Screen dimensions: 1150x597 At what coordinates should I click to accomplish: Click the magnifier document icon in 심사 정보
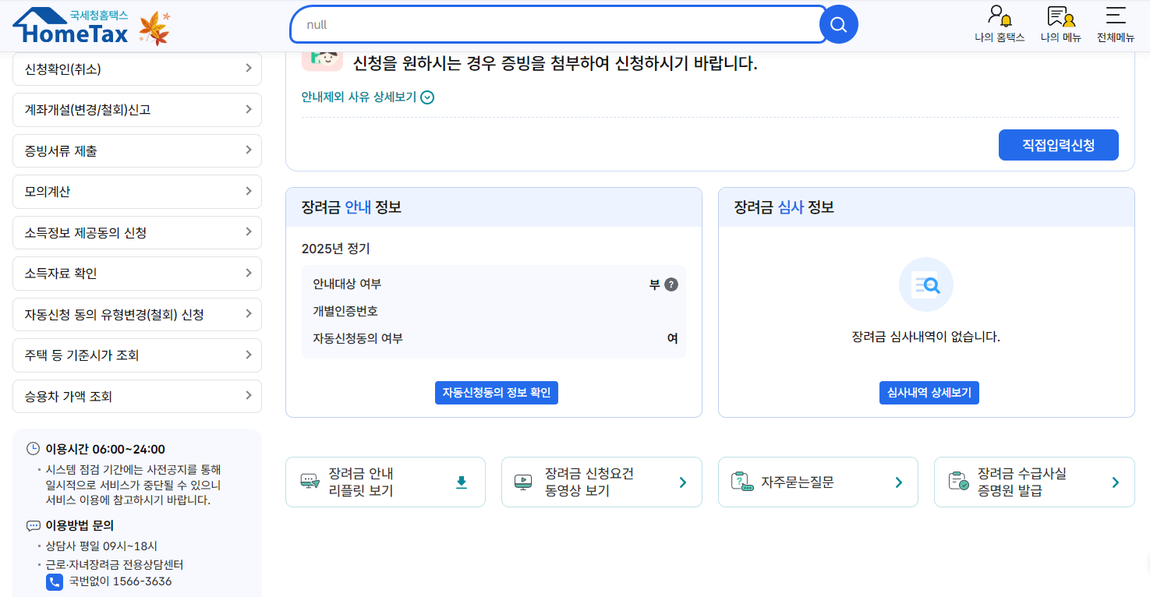tap(926, 284)
